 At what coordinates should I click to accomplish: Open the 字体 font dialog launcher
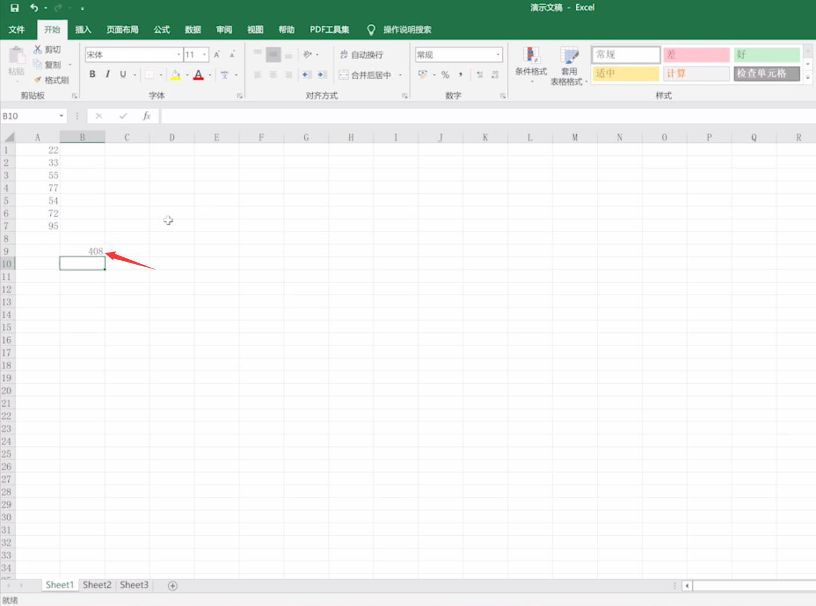pyautogui.click(x=240, y=96)
